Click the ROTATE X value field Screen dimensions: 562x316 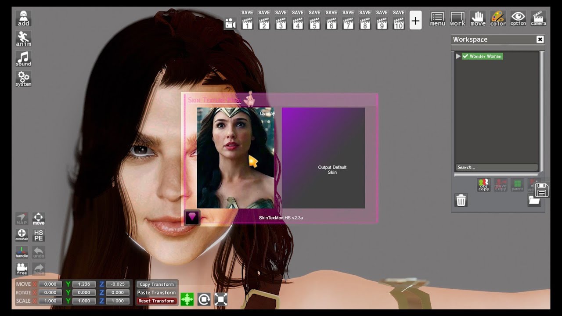pyautogui.click(x=50, y=292)
